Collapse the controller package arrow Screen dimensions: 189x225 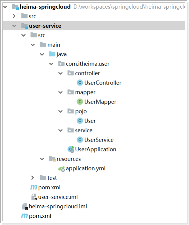(60, 73)
